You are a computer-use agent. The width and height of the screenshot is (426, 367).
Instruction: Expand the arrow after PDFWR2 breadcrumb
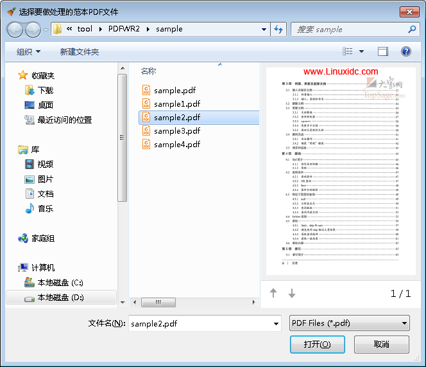(148, 29)
